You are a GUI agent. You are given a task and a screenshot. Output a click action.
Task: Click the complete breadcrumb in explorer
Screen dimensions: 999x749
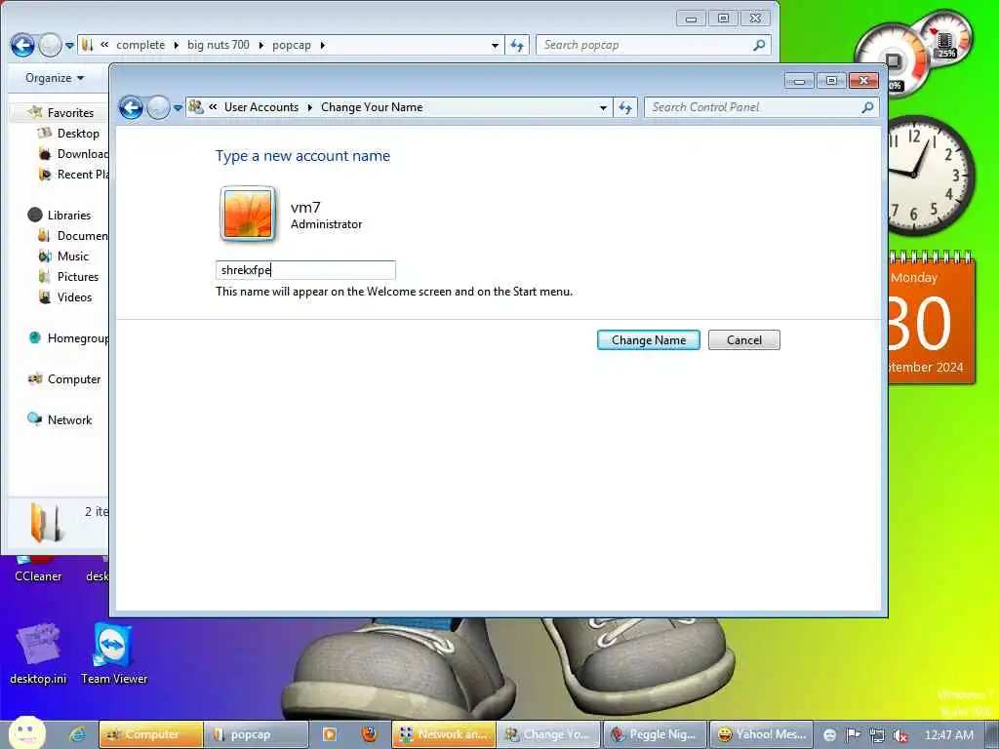pos(140,45)
